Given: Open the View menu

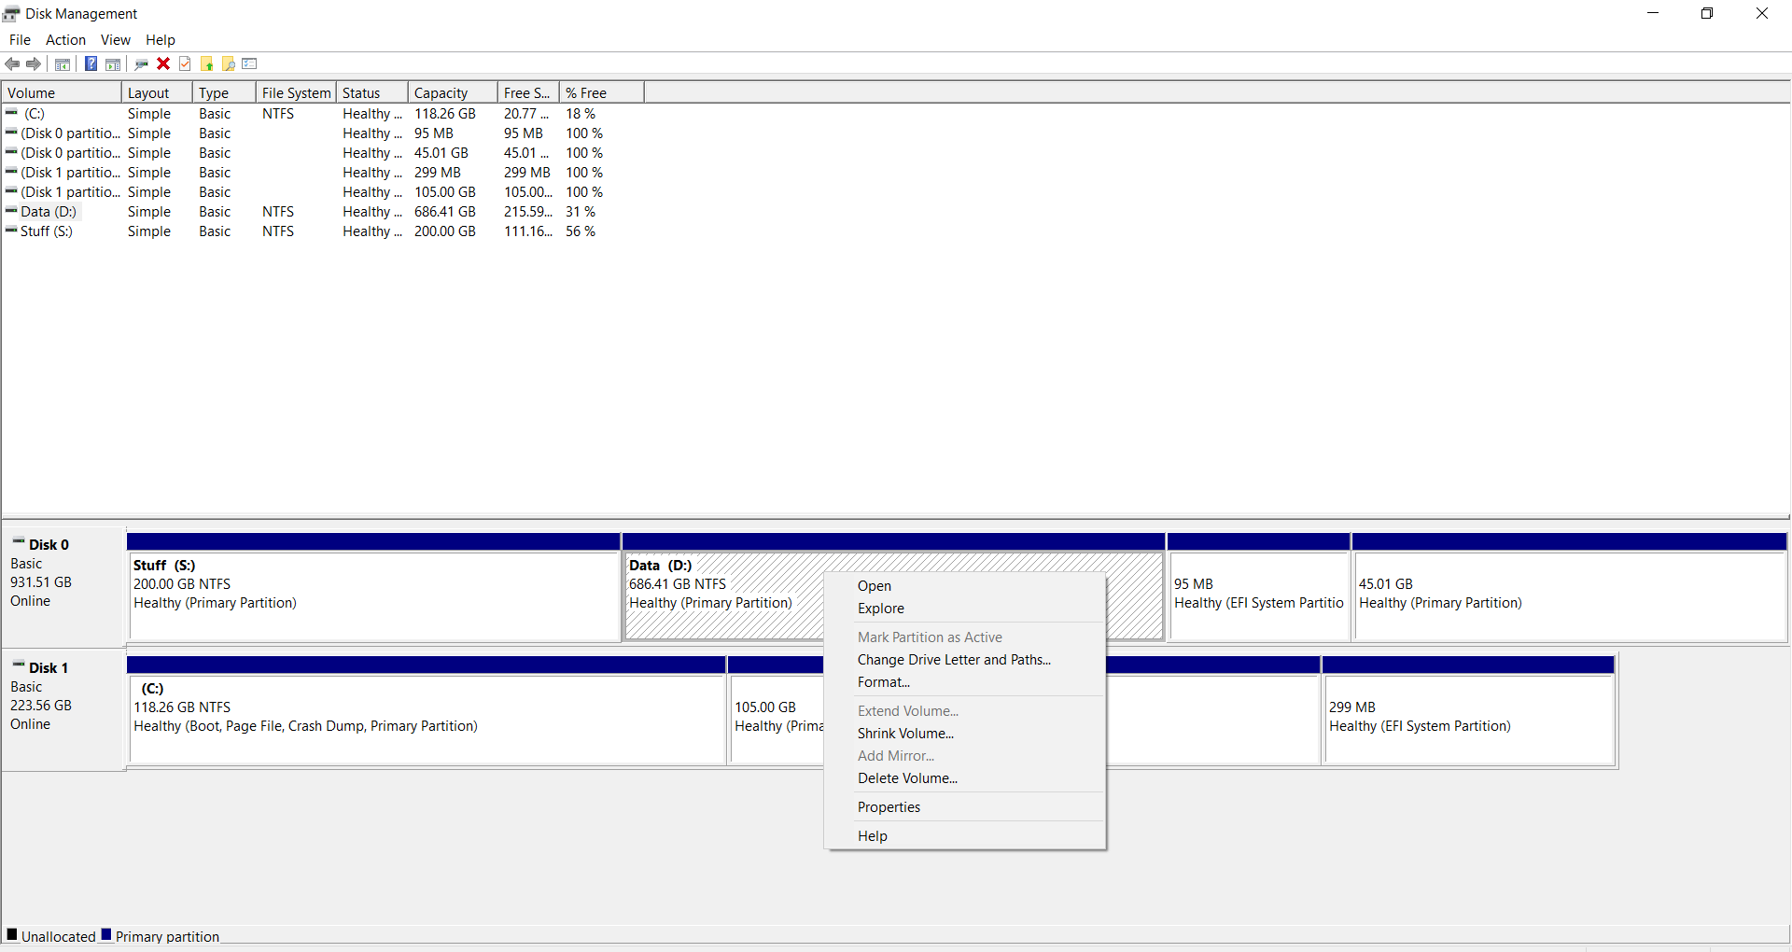Looking at the screenshot, I should (115, 40).
